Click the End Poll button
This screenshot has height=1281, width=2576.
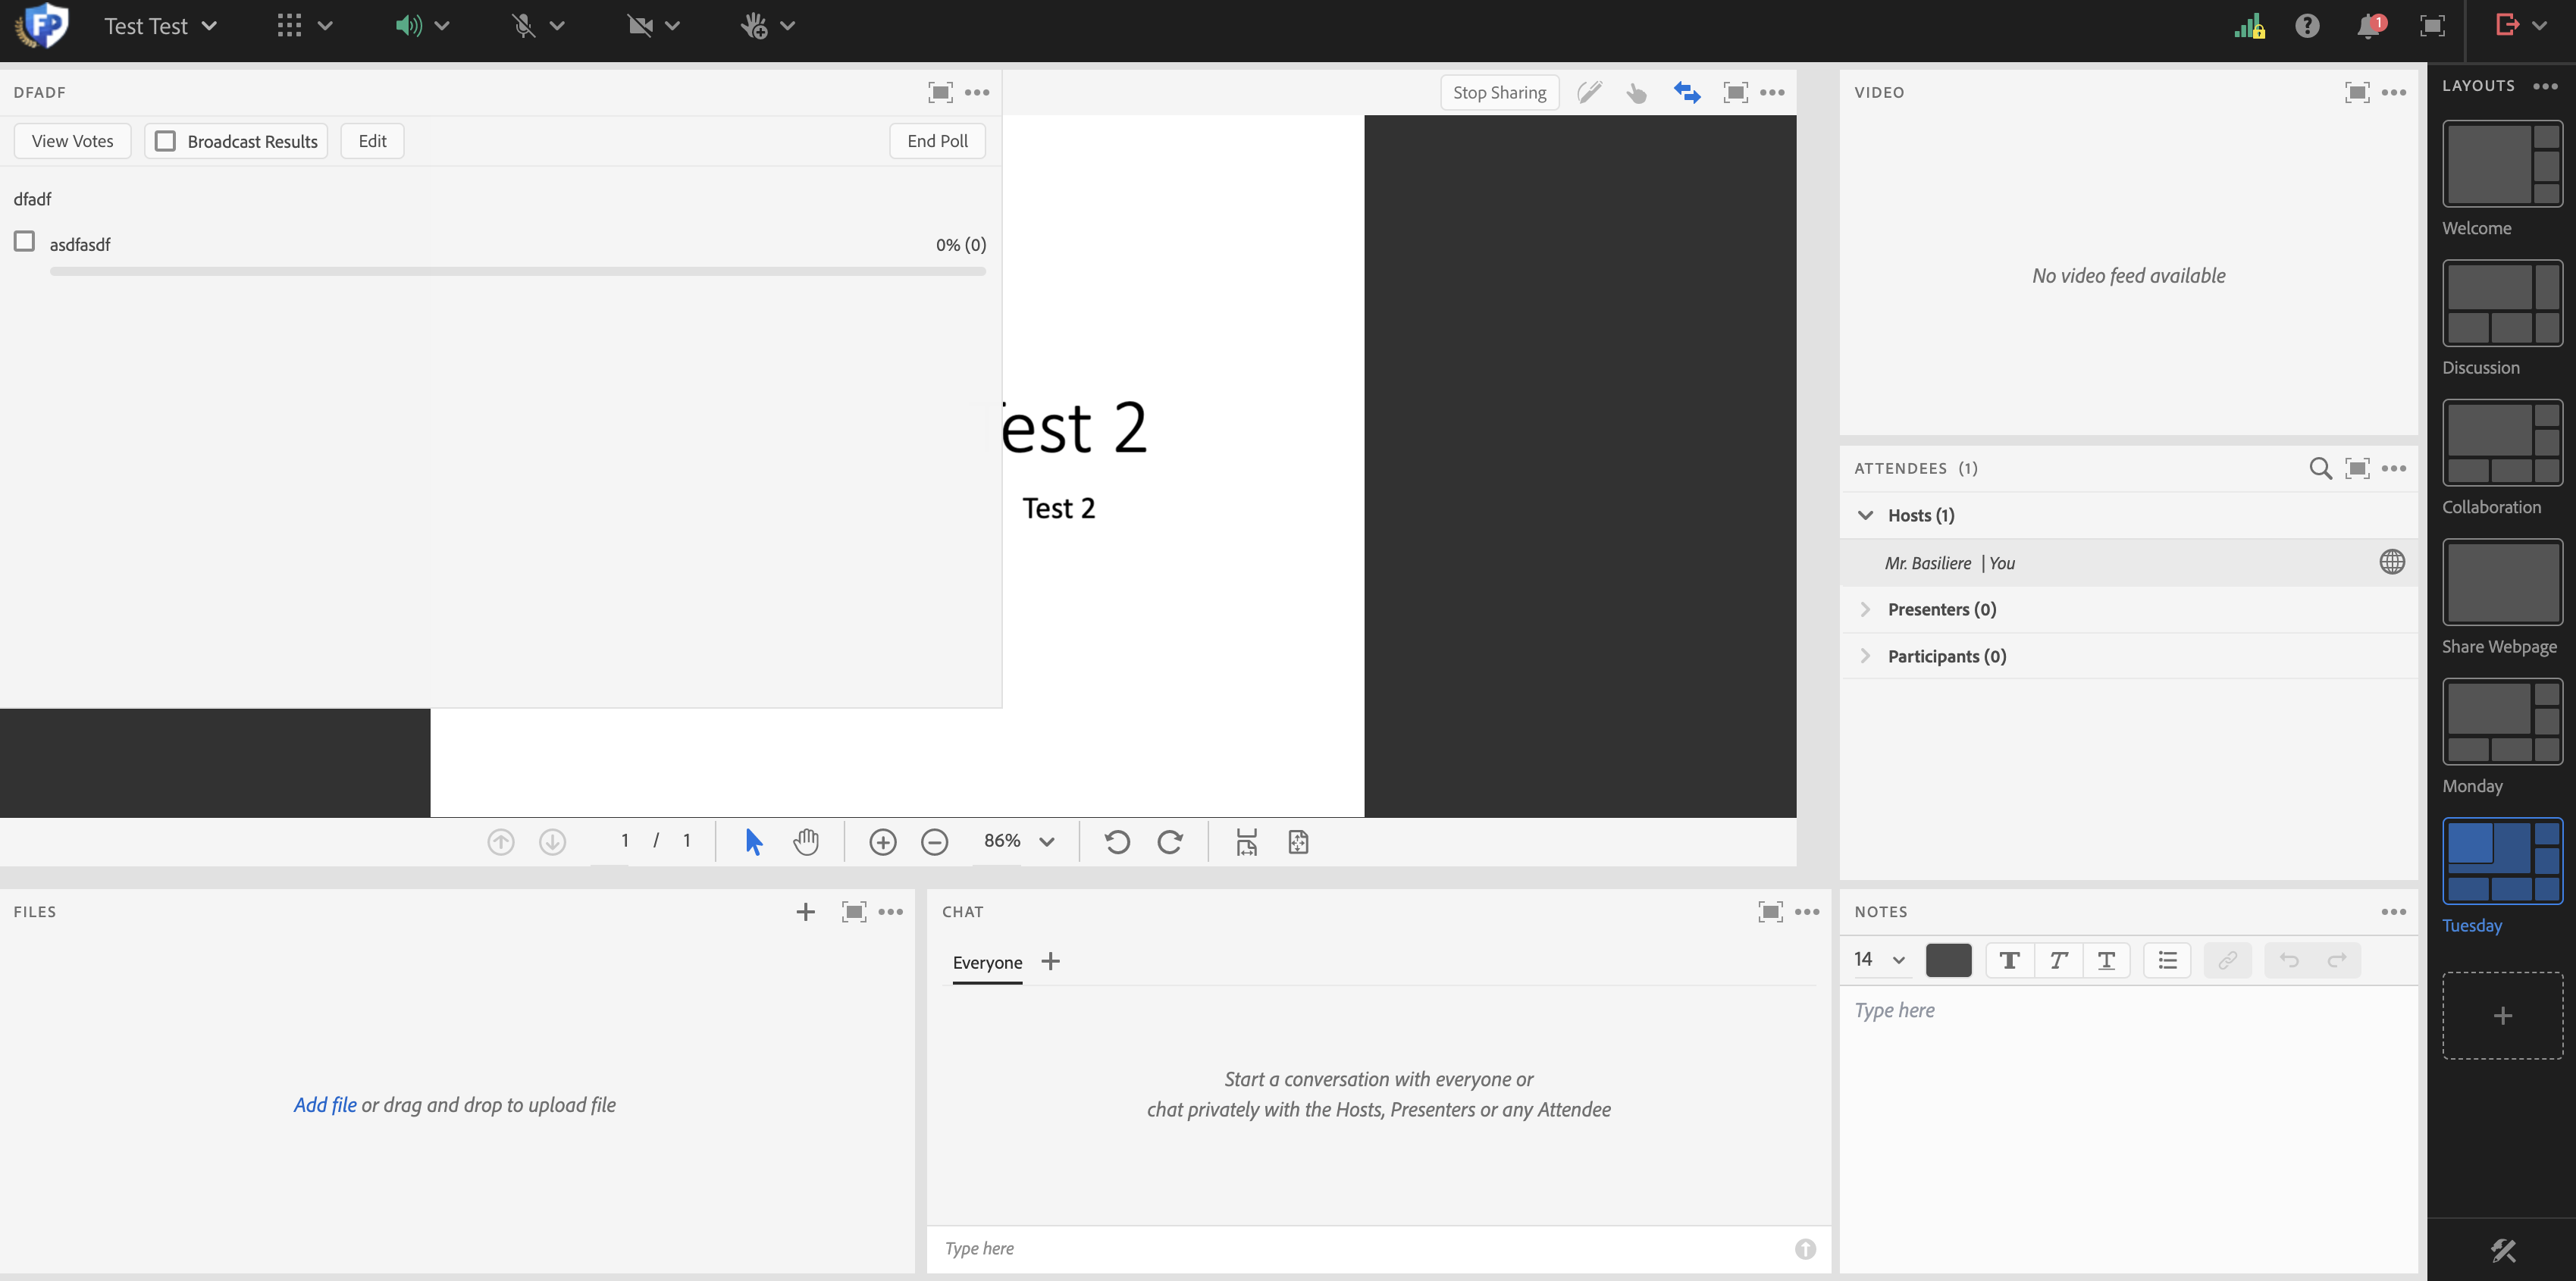click(x=937, y=141)
